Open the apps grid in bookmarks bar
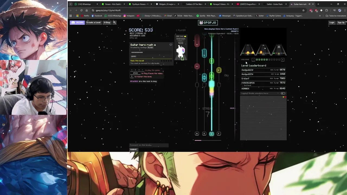Image resolution: width=347 pixels, height=195 pixels. (x=71, y=16)
